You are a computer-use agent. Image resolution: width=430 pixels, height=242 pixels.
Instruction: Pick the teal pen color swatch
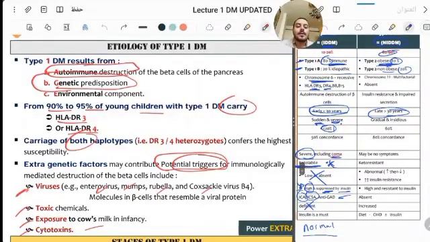[173, 28]
